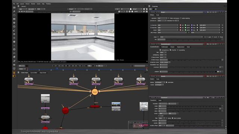Image resolution: width=239 pixels, height=134 pixels.
Task: Open the Scene1 display dropdown
Action: (x=160, y=82)
